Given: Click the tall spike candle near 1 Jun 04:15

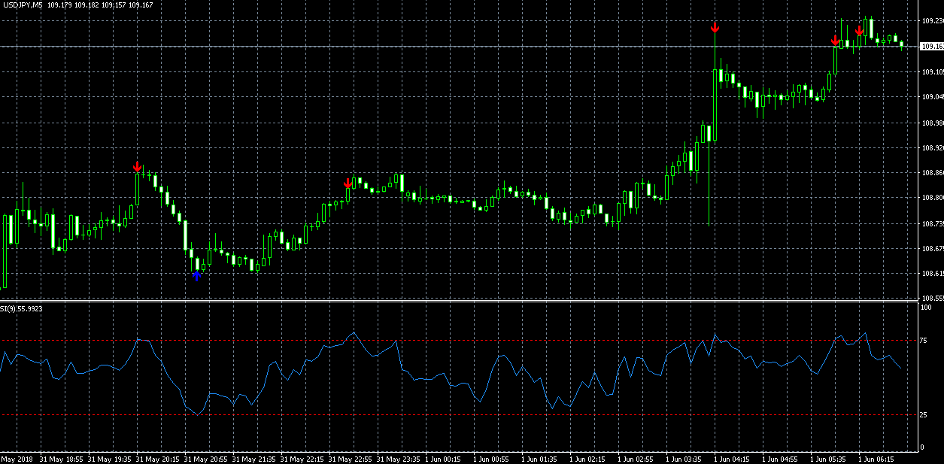Looking at the screenshot, I should click(715, 105).
